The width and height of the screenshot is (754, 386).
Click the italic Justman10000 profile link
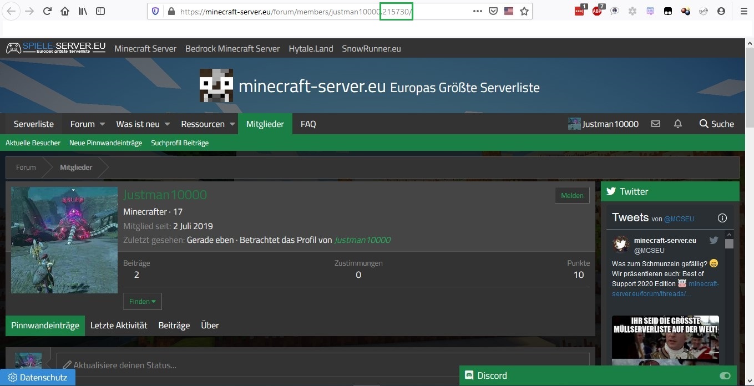pyautogui.click(x=362, y=240)
